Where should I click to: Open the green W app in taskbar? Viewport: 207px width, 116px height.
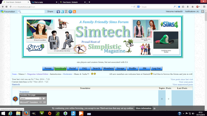pos(42,113)
